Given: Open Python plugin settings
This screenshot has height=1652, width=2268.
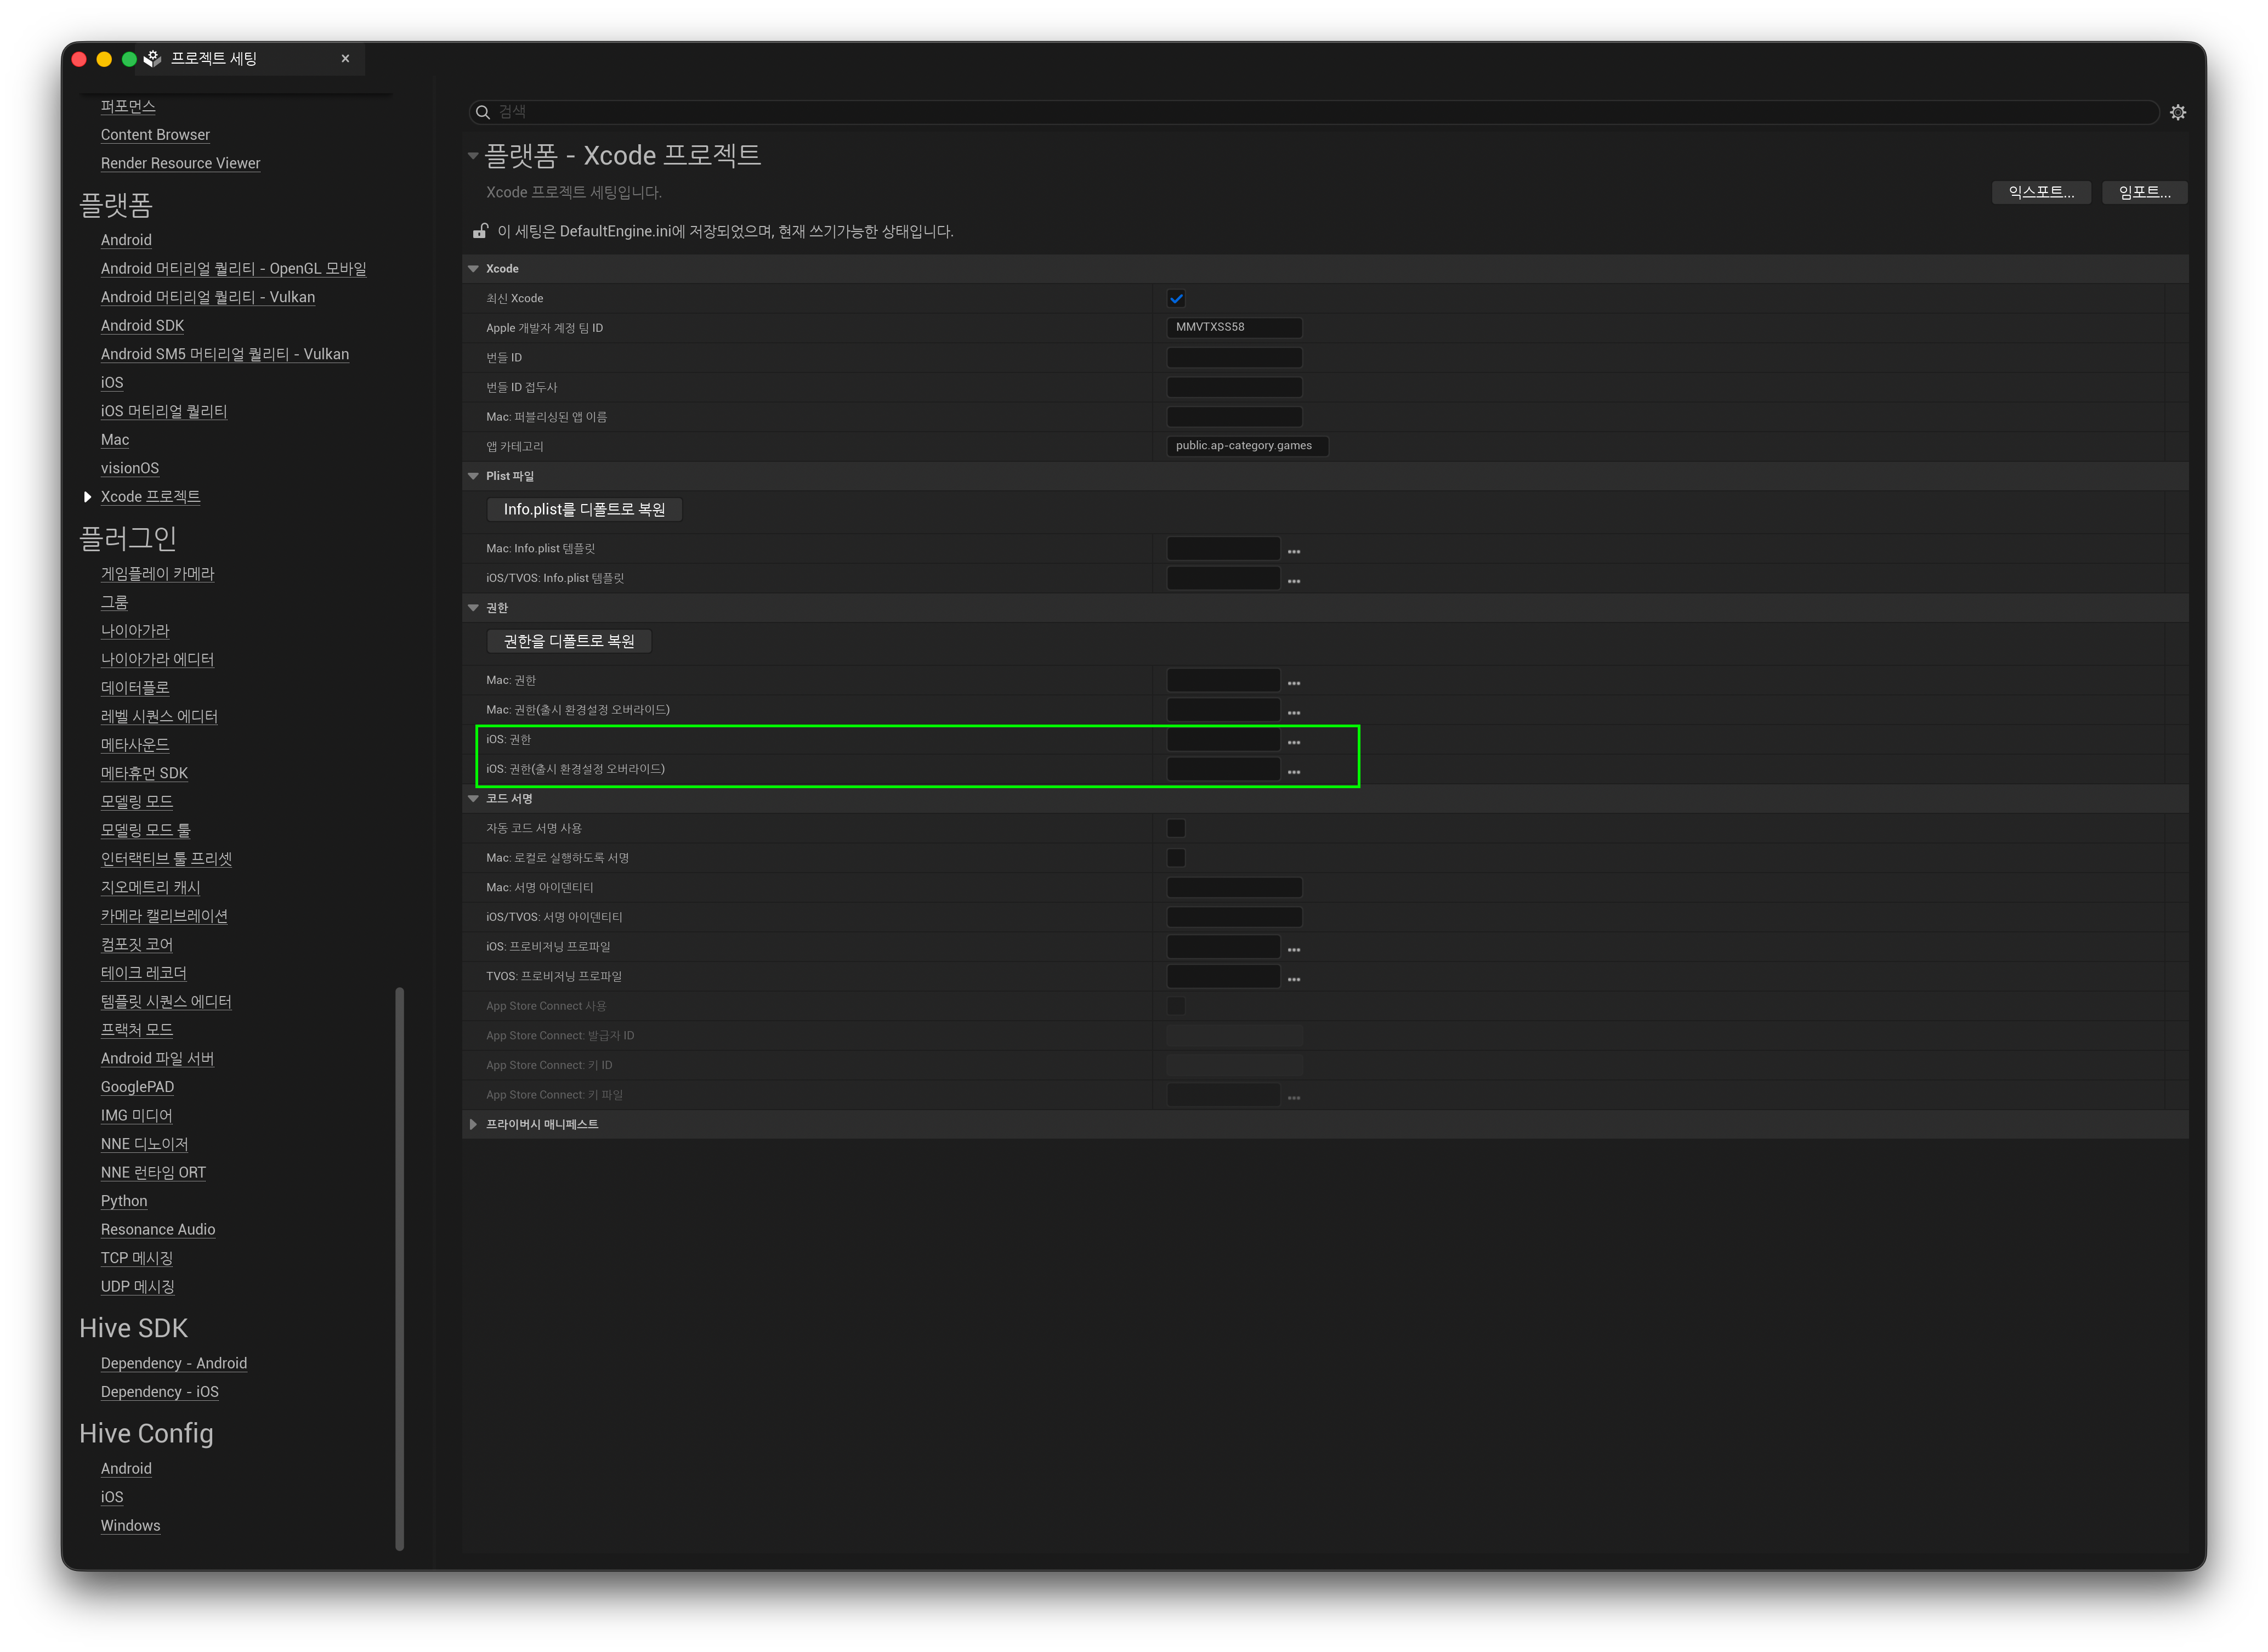Looking at the screenshot, I should 124,1201.
